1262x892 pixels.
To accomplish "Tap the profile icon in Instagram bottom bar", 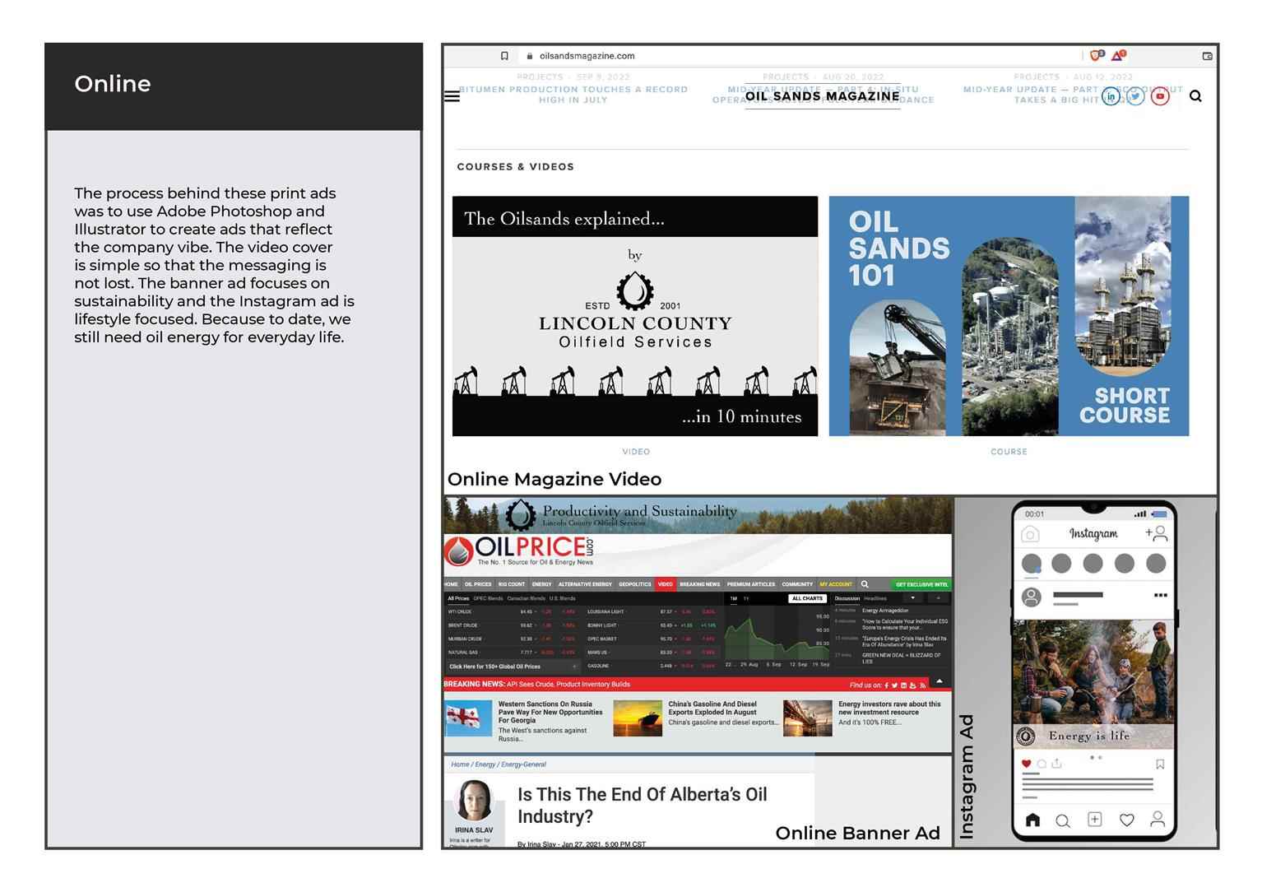I will tap(1158, 819).
